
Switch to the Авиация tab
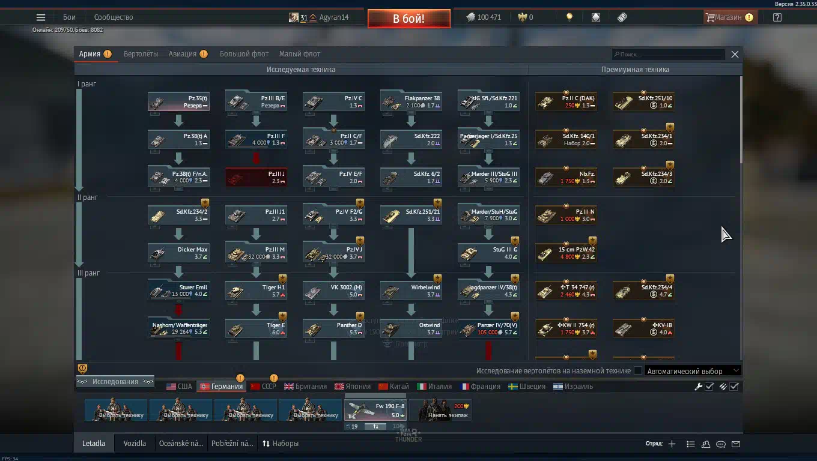pyautogui.click(x=188, y=54)
